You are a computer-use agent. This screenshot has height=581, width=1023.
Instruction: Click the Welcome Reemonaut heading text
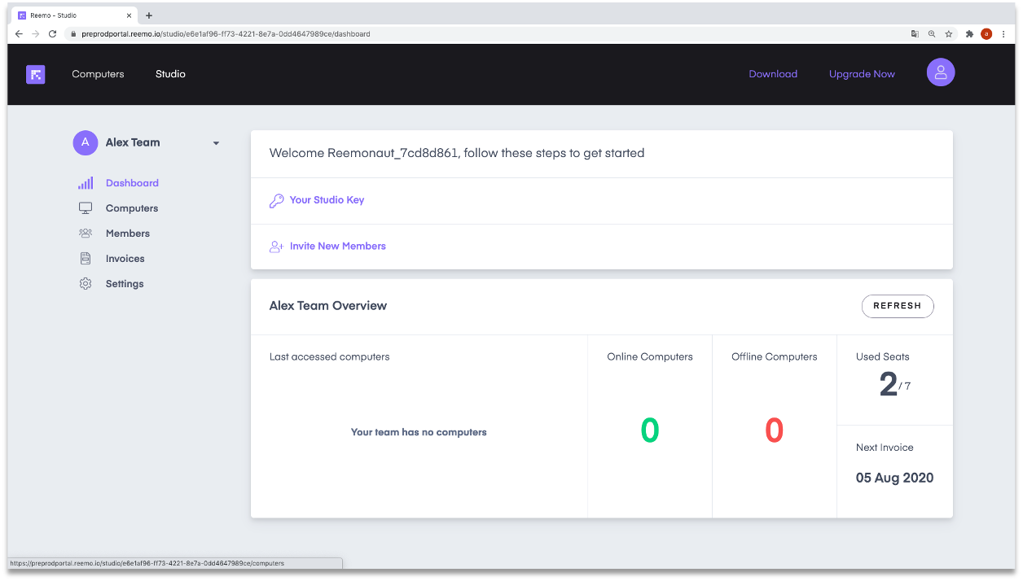pyautogui.click(x=457, y=153)
